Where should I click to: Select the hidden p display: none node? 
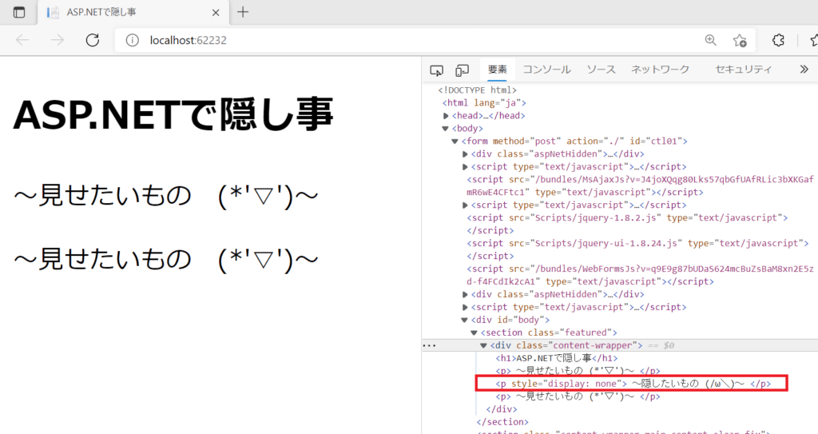631,384
